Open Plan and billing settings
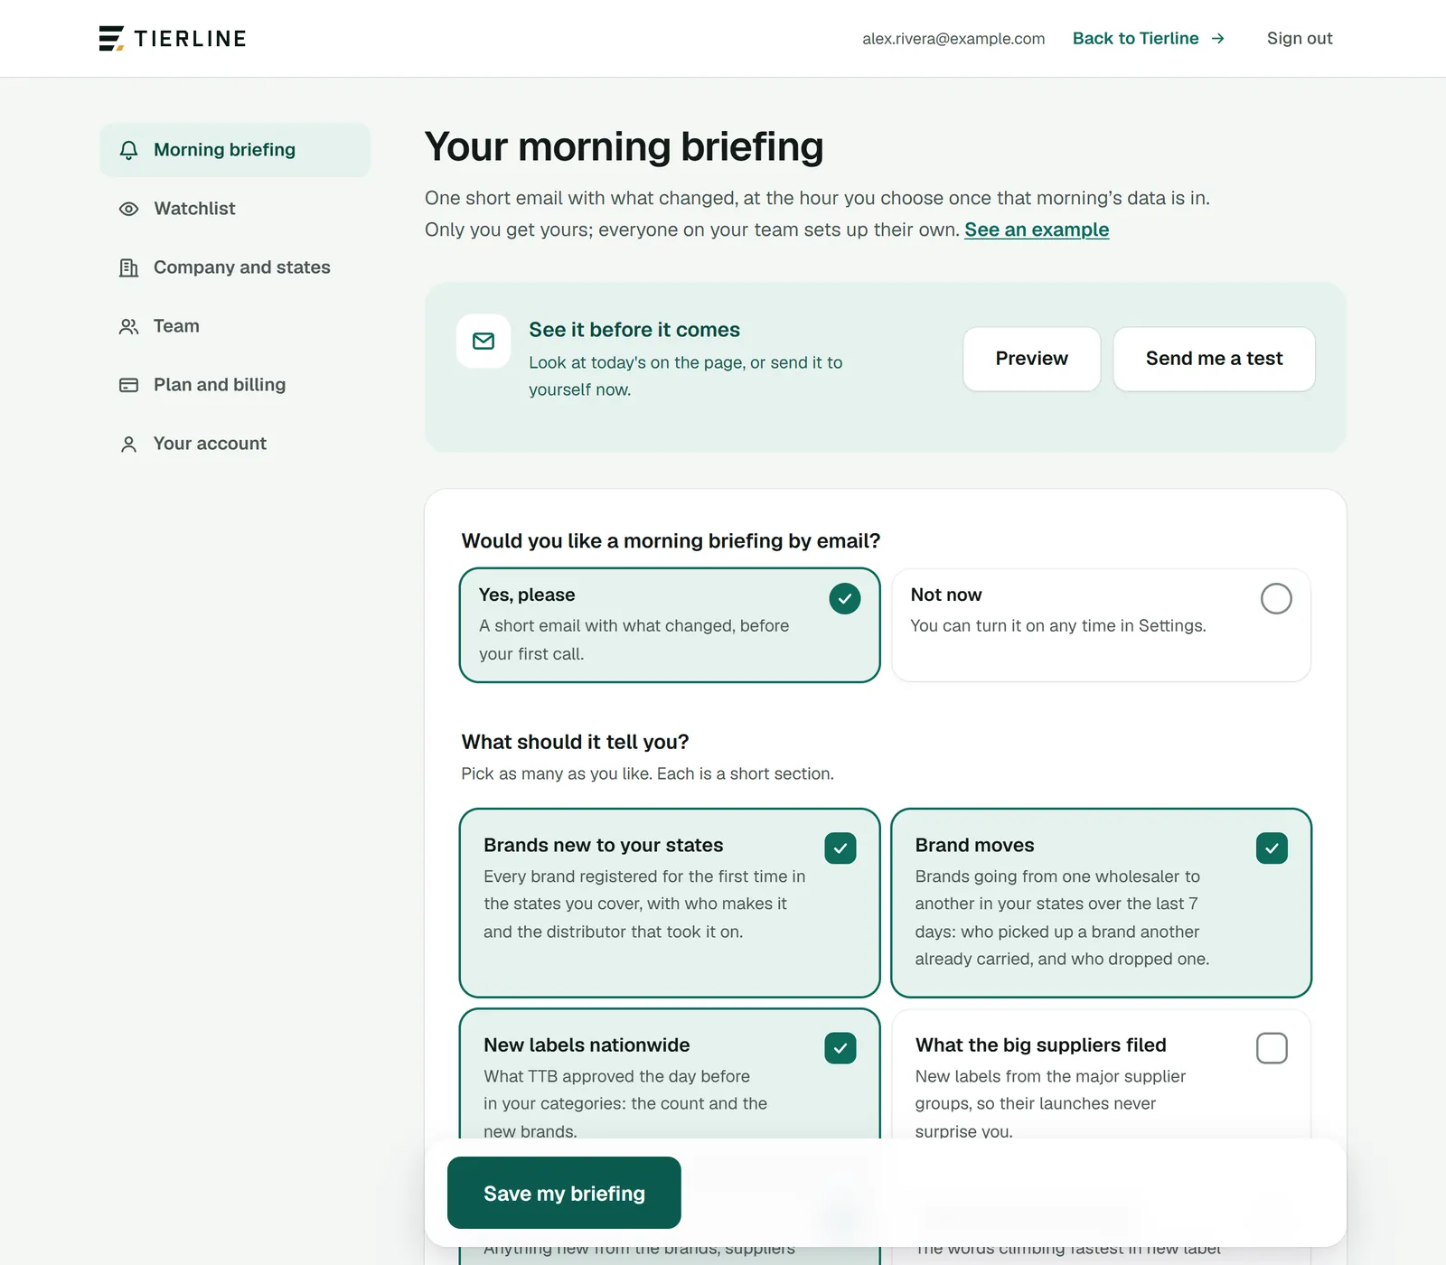1446x1265 pixels. pos(235,385)
